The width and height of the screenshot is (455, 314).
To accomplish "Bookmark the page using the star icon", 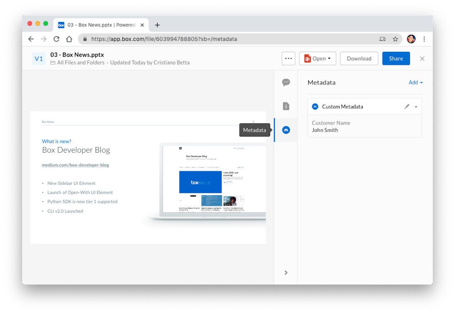I will 395,38.
